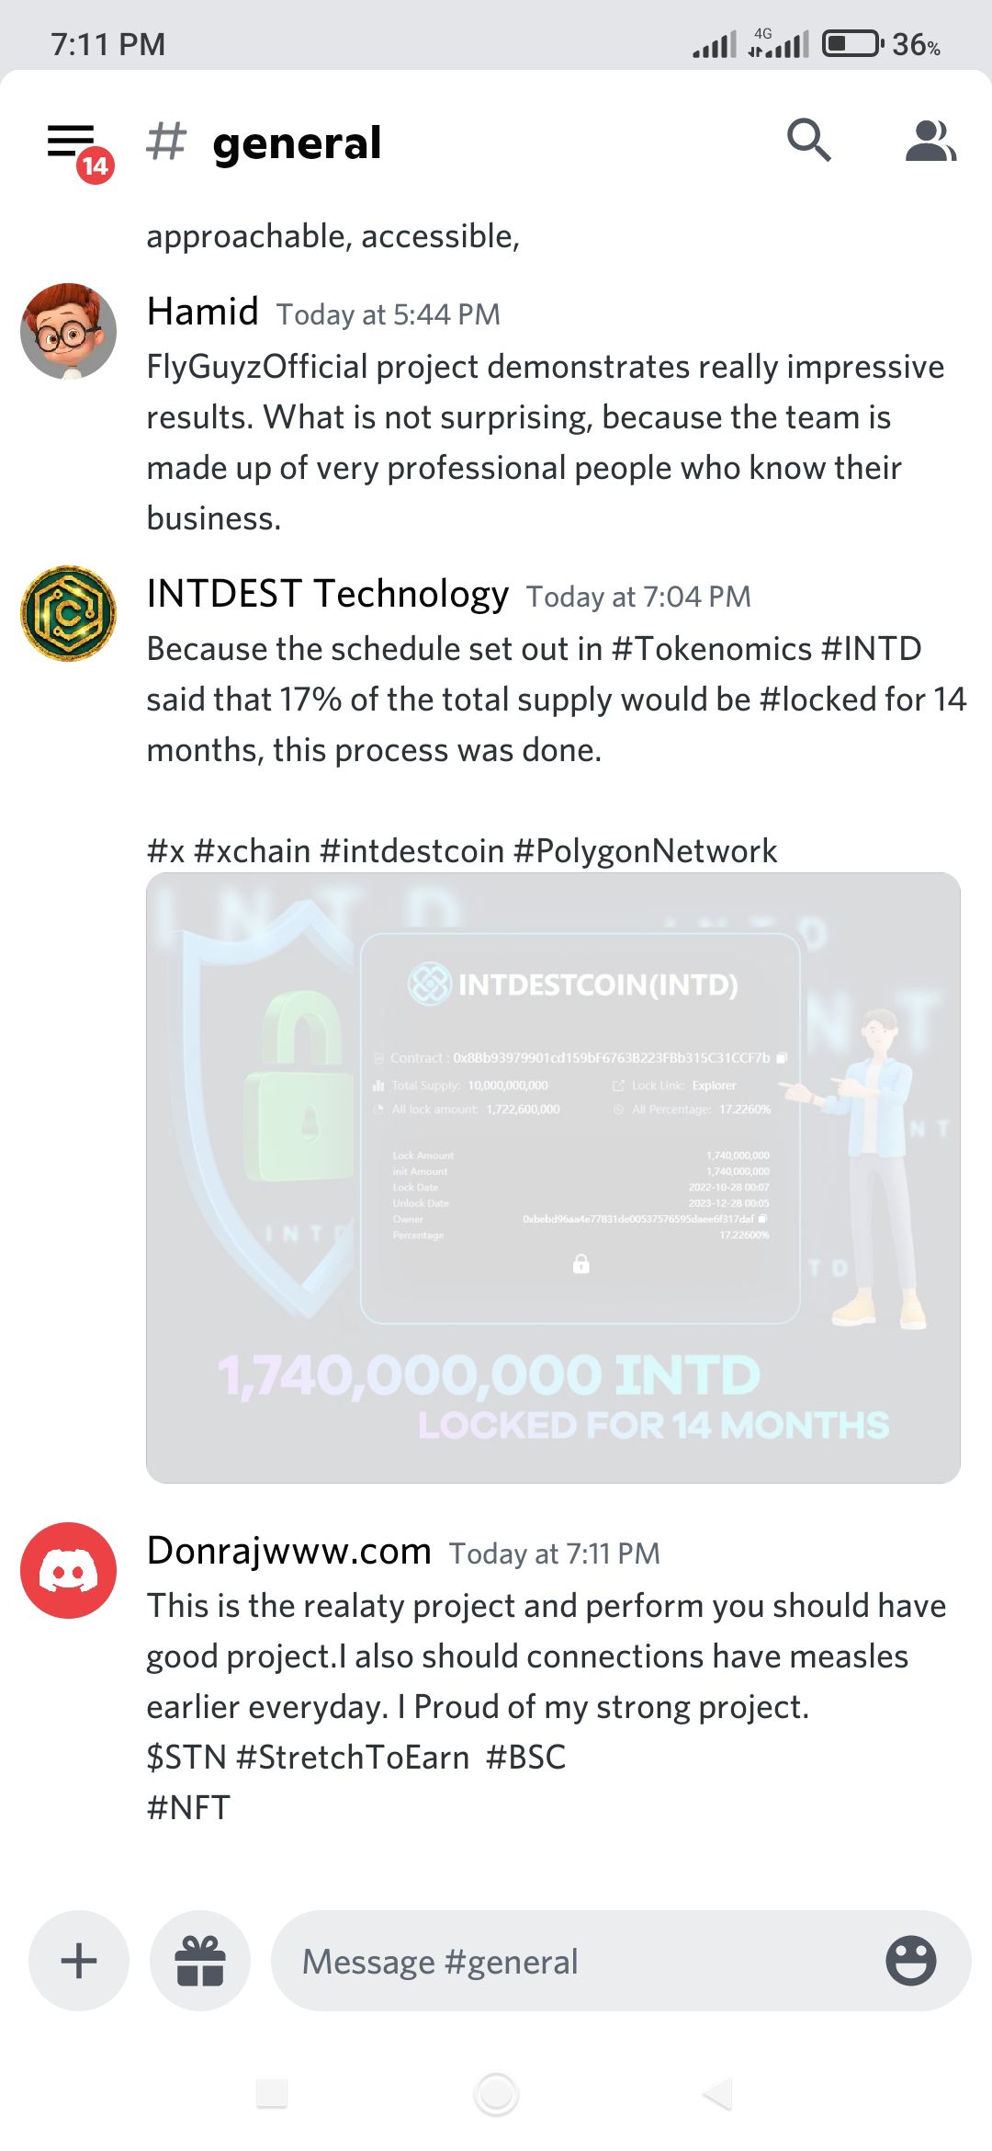
Task: Open the gift Nitro icon
Action: point(200,1961)
